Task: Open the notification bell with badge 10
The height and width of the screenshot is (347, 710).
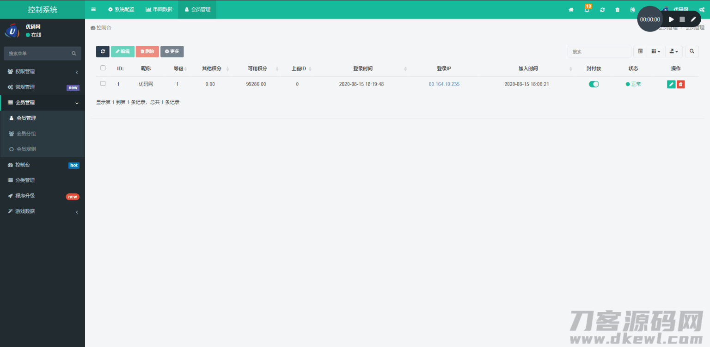Action: pos(587,10)
